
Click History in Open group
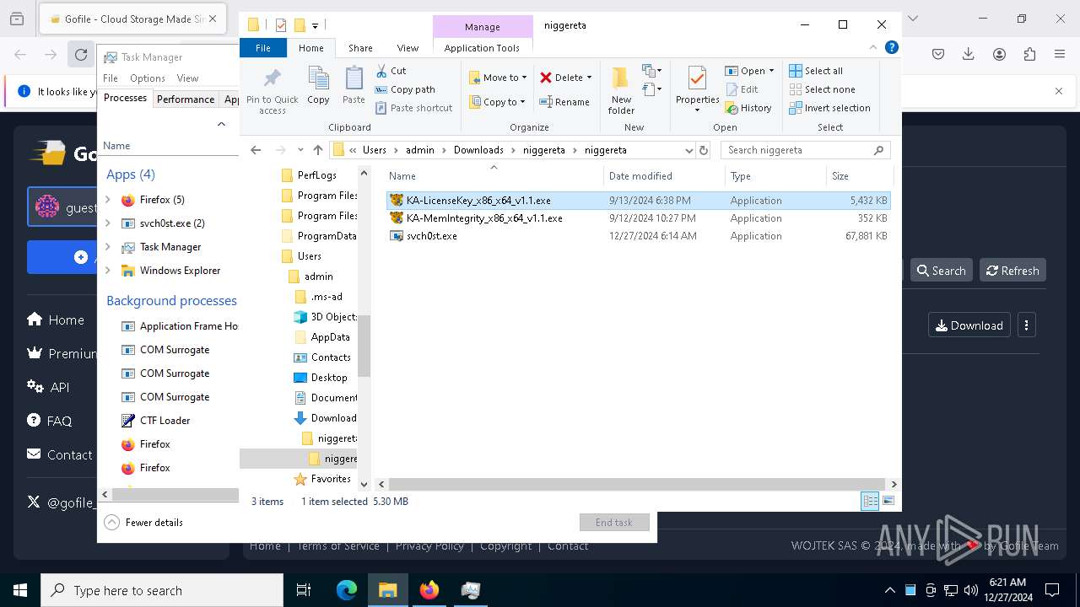[x=748, y=108]
